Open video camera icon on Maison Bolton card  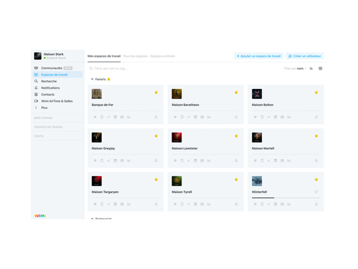pos(282,117)
